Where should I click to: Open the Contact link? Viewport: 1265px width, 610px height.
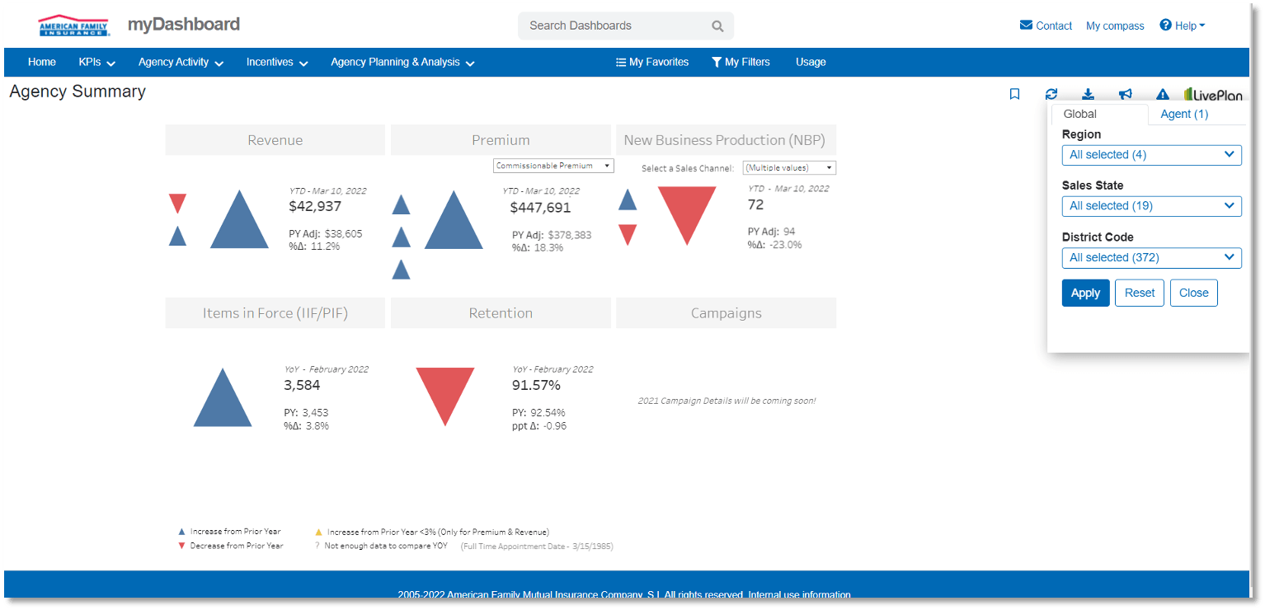(x=1046, y=26)
